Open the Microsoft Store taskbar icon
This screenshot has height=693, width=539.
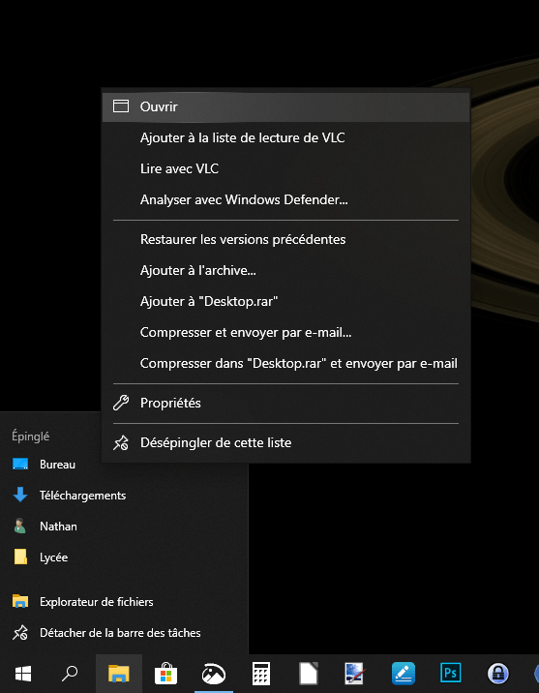(166, 674)
